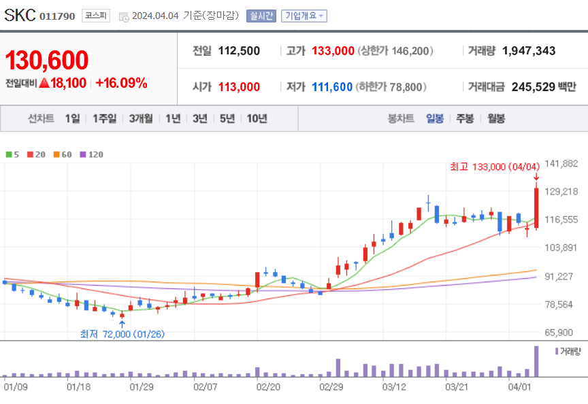Image resolution: width=588 pixels, height=404 pixels.
Task: Click the 실시간 button
Action: (x=261, y=16)
